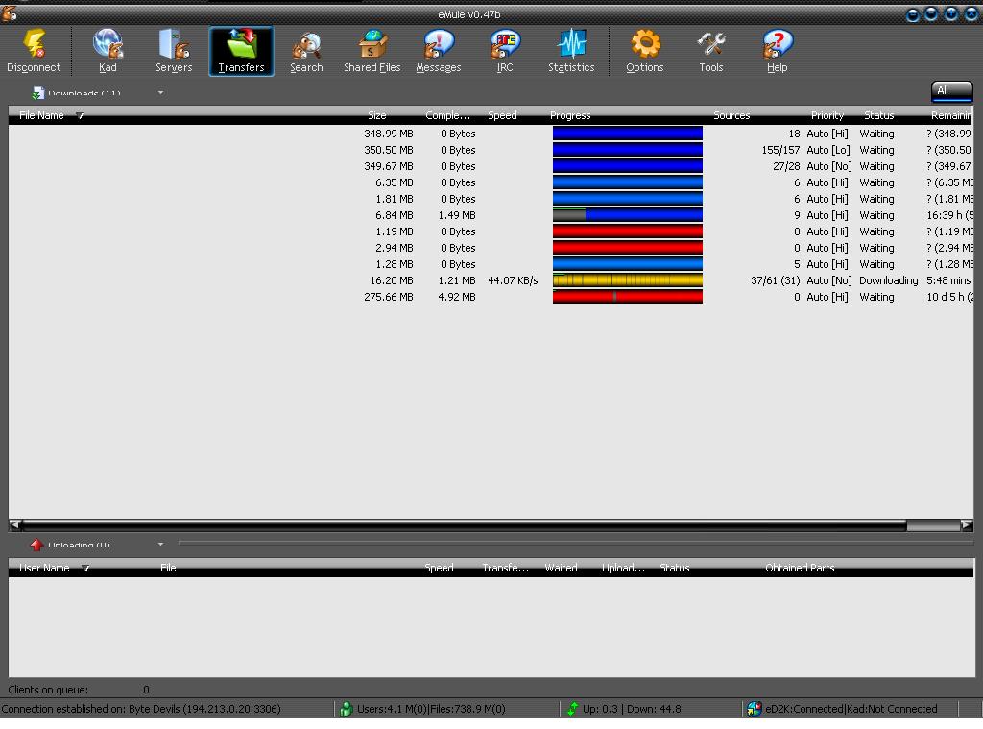
Task: Click the 155/157 sources value
Action: 780,150
